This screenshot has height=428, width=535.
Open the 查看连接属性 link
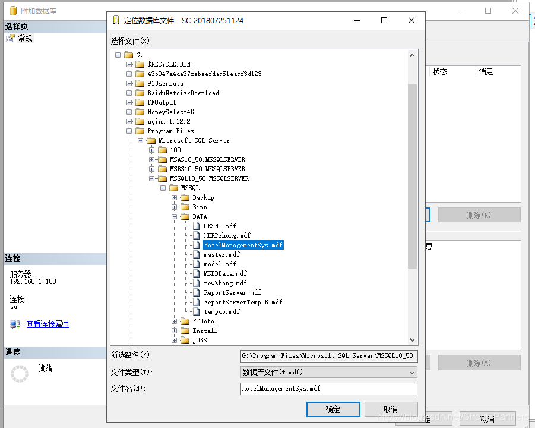coord(48,324)
